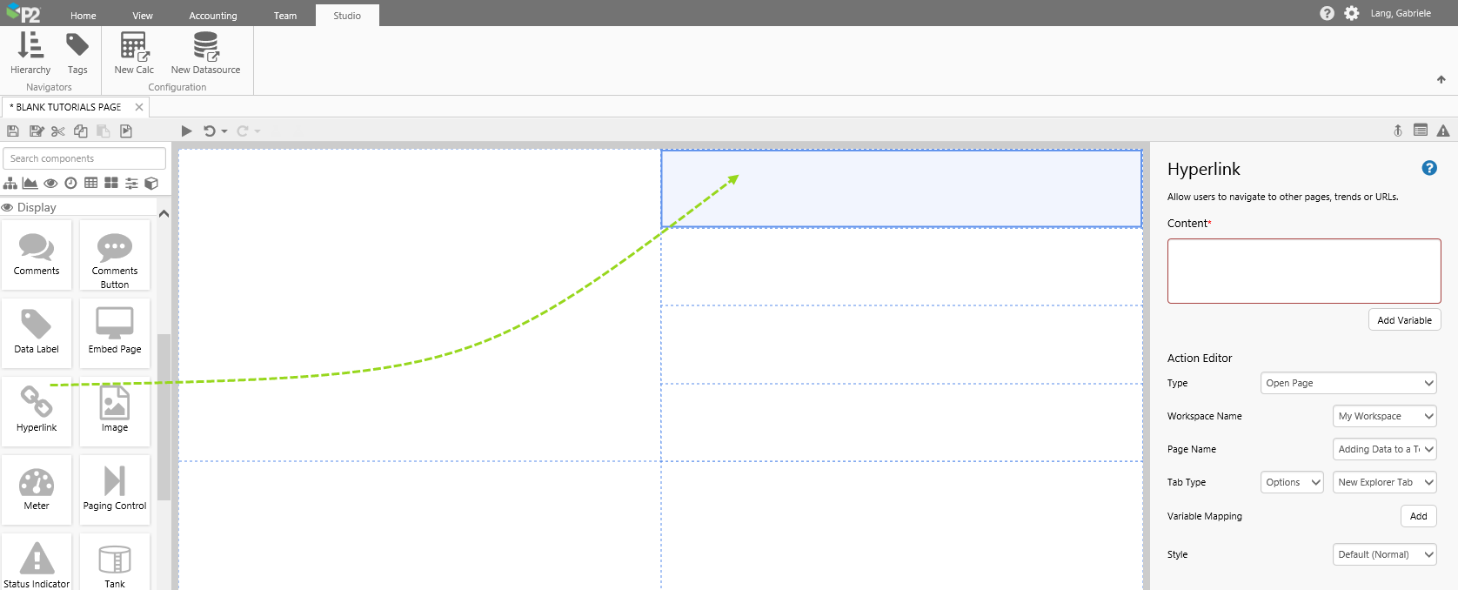Switch to the View ribbon tab
Image resolution: width=1458 pixels, height=590 pixels.
tap(143, 16)
